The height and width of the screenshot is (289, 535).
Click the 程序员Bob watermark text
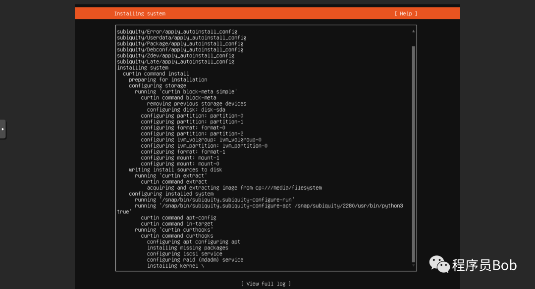tap(484, 265)
